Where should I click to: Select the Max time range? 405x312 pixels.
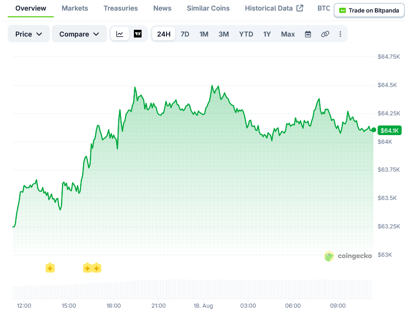[288, 34]
